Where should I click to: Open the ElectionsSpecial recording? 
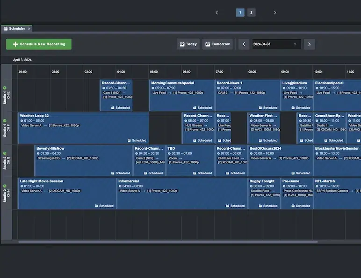pos(337,95)
